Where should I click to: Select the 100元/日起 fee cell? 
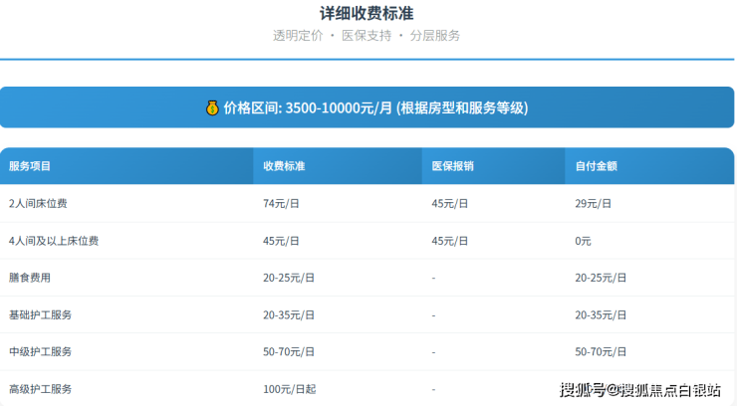pos(287,389)
